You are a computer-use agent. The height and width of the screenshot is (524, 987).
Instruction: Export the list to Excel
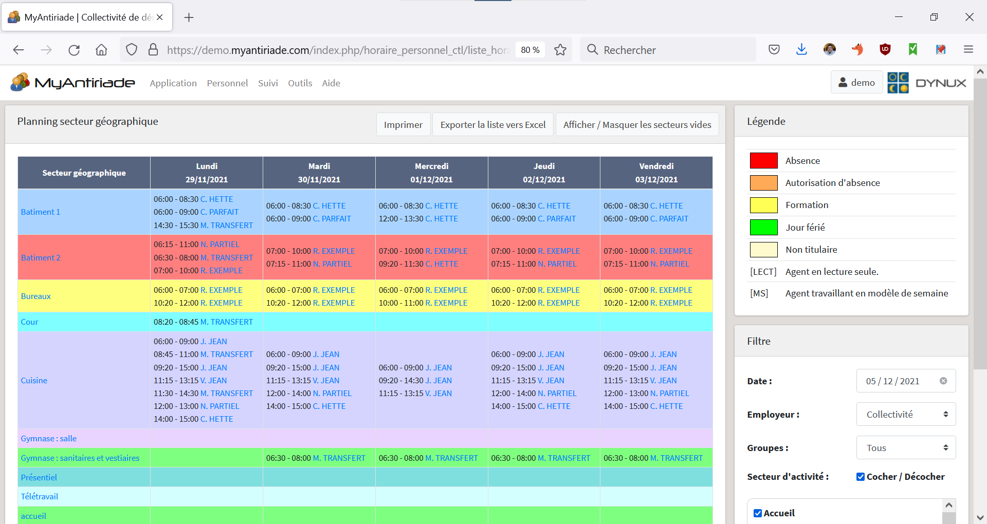coord(493,124)
